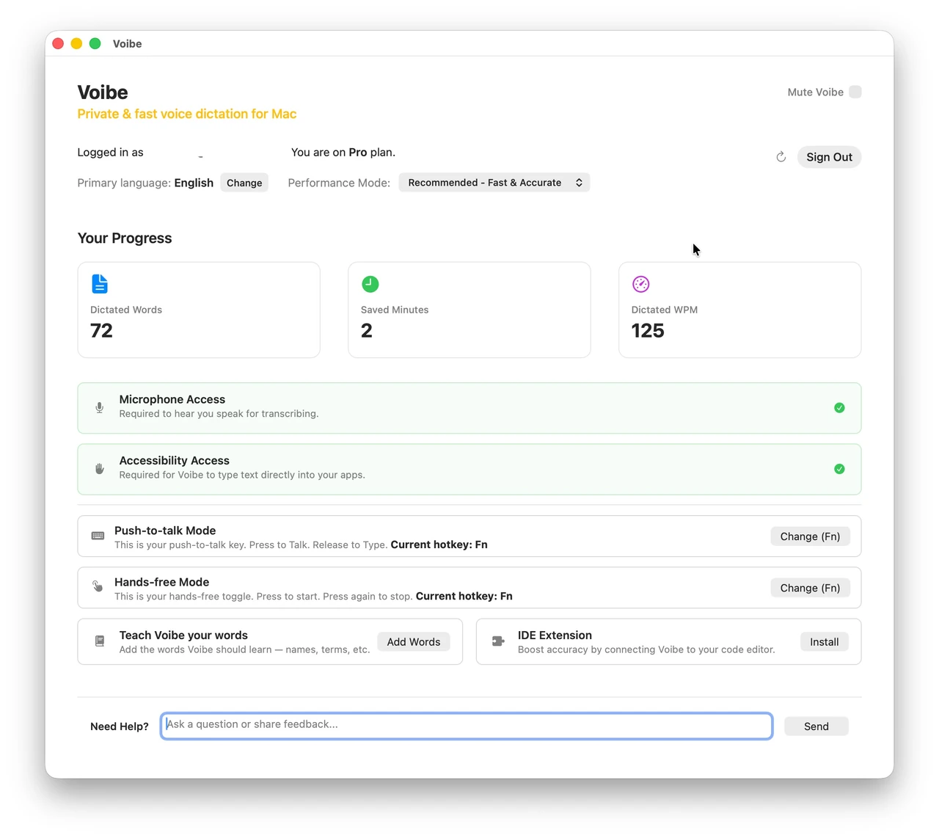Click the Microphone Access title
939x838 pixels.
(x=172, y=399)
